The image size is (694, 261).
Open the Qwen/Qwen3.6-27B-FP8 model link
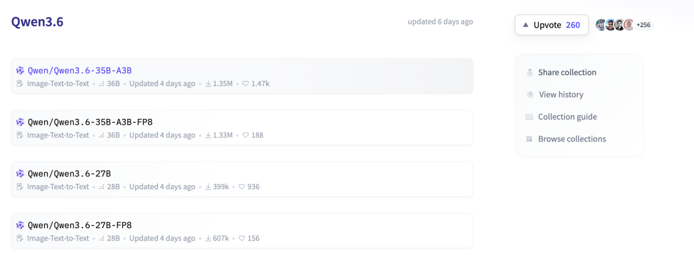[80, 225]
